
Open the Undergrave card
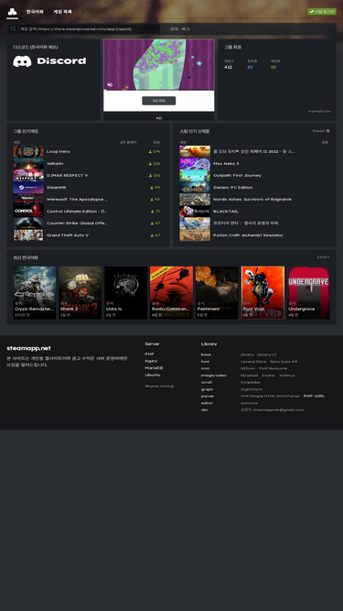pos(308,292)
